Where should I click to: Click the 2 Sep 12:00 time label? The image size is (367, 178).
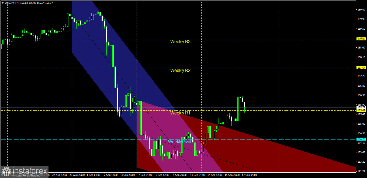pos(111,175)
